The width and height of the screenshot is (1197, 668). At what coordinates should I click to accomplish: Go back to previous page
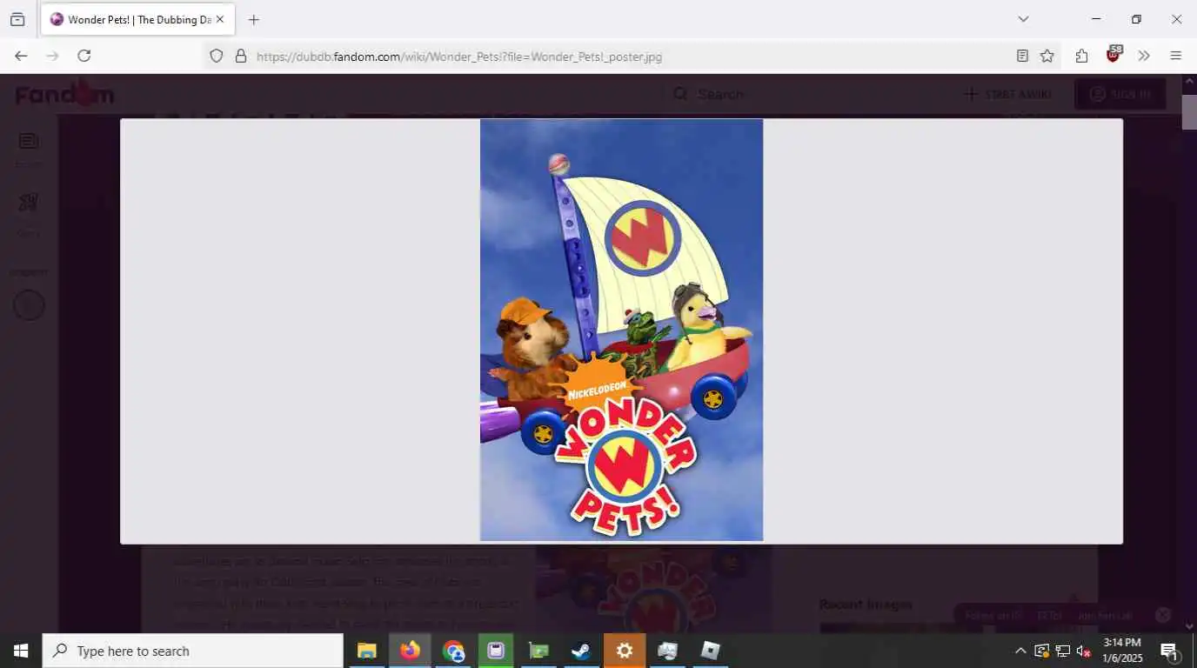click(x=21, y=56)
